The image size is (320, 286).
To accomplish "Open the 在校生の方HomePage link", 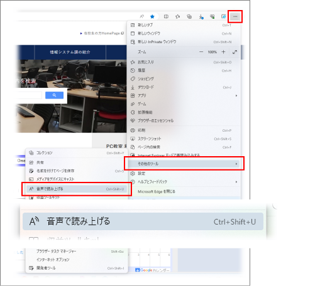I will tap(102, 33).
